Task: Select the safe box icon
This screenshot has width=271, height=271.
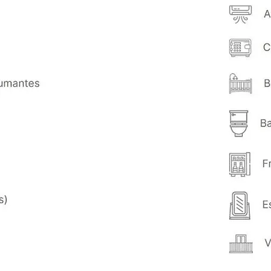Action: point(240,48)
